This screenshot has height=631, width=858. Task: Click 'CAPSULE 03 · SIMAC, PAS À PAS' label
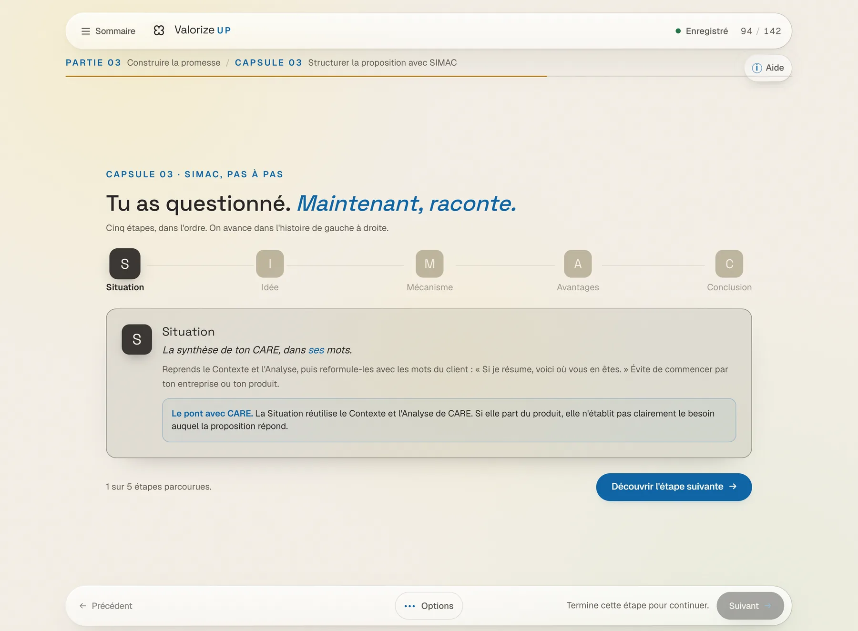pos(194,174)
